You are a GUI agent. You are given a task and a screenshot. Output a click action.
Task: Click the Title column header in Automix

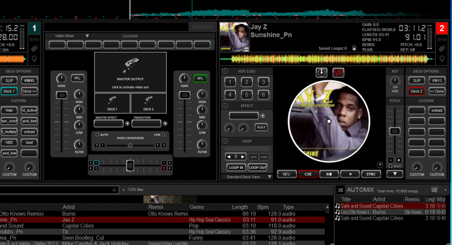click(x=346, y=199)
